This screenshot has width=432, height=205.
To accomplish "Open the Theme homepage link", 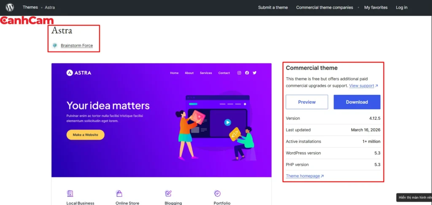I will click(305, 176).
